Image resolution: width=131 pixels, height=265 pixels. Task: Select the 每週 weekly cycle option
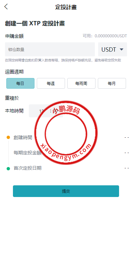[x=51, y=83]
